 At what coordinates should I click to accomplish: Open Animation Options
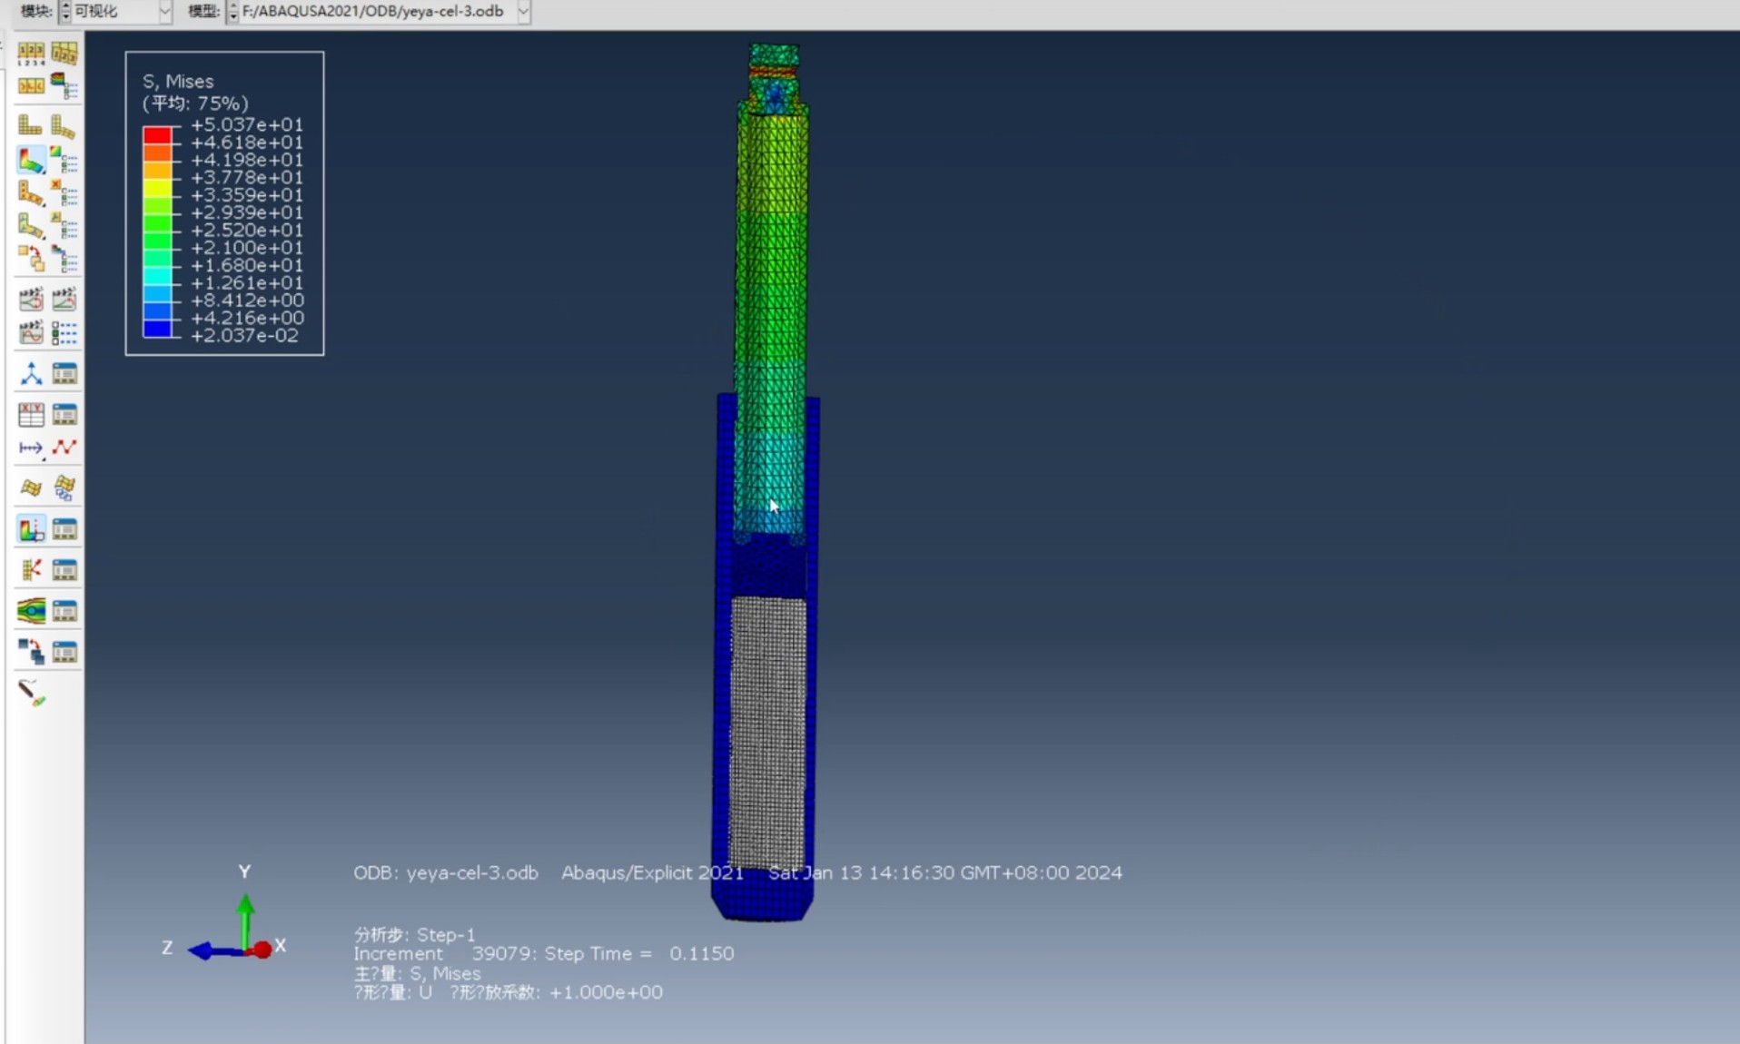pos(64,332)
